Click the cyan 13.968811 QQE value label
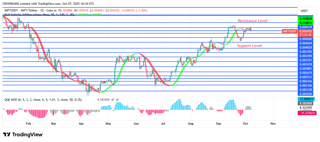This screenshot has height=142, width=320. click(x=306, y=99)
